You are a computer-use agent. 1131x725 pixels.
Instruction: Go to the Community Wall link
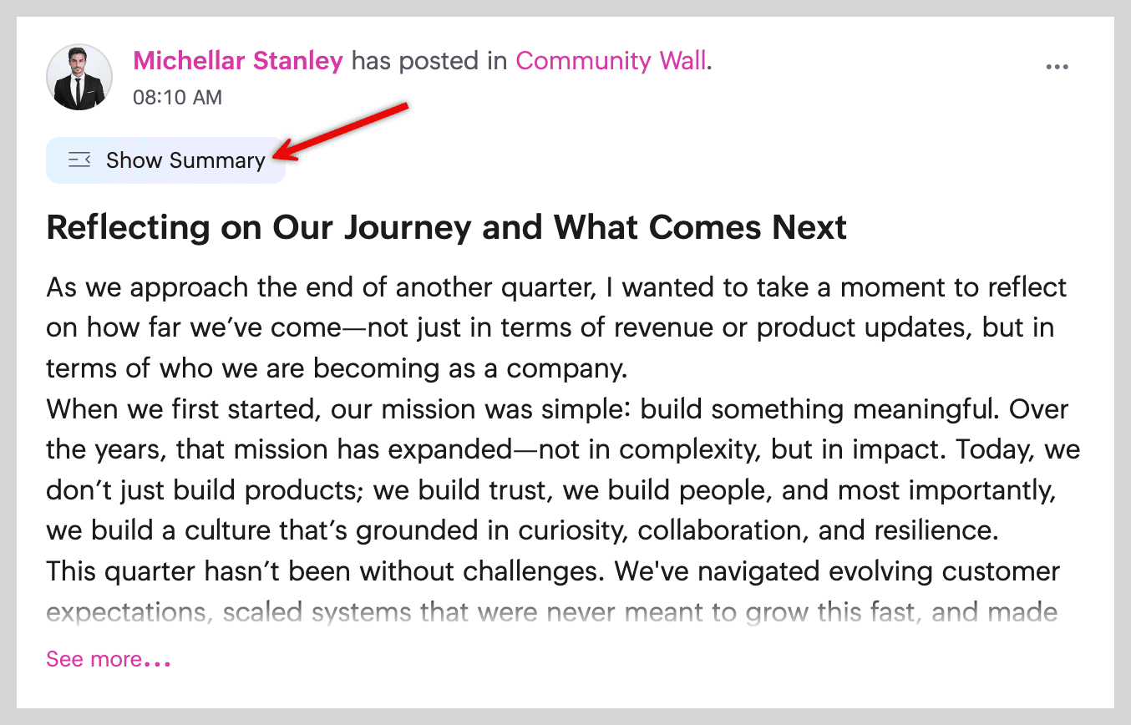pos(611,61)
